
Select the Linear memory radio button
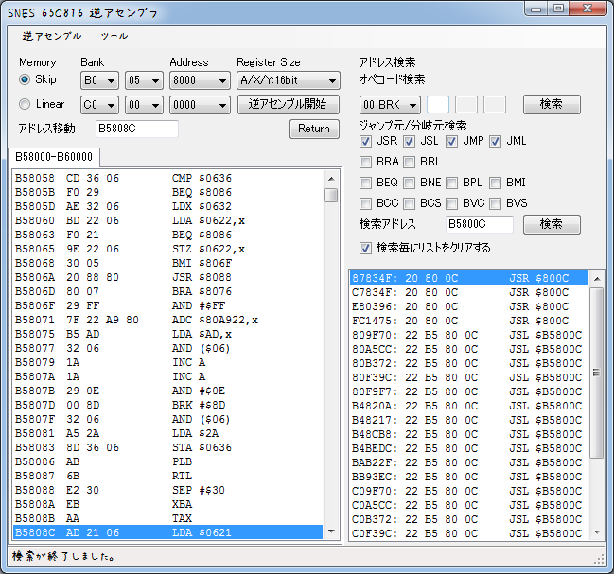pyautogui.click(x=25, y=104)
